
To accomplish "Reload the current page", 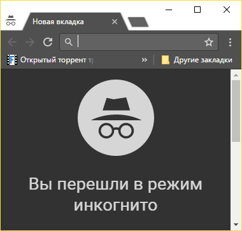I will [48, 42].
